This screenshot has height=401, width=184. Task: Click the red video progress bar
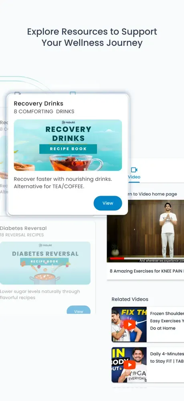click(117, 258)
